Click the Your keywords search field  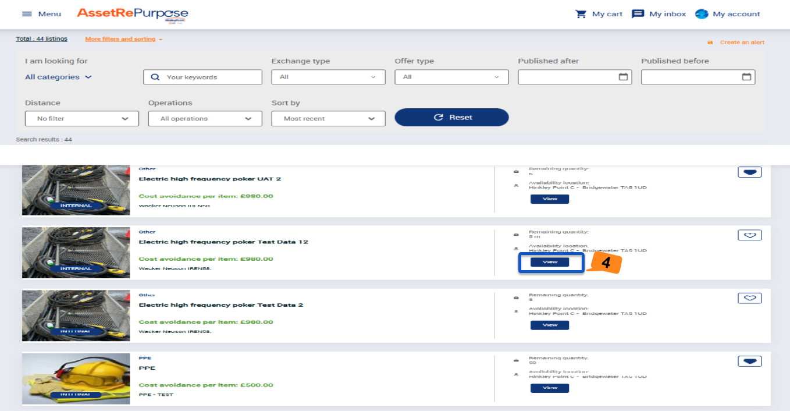[x=209, y=77]
